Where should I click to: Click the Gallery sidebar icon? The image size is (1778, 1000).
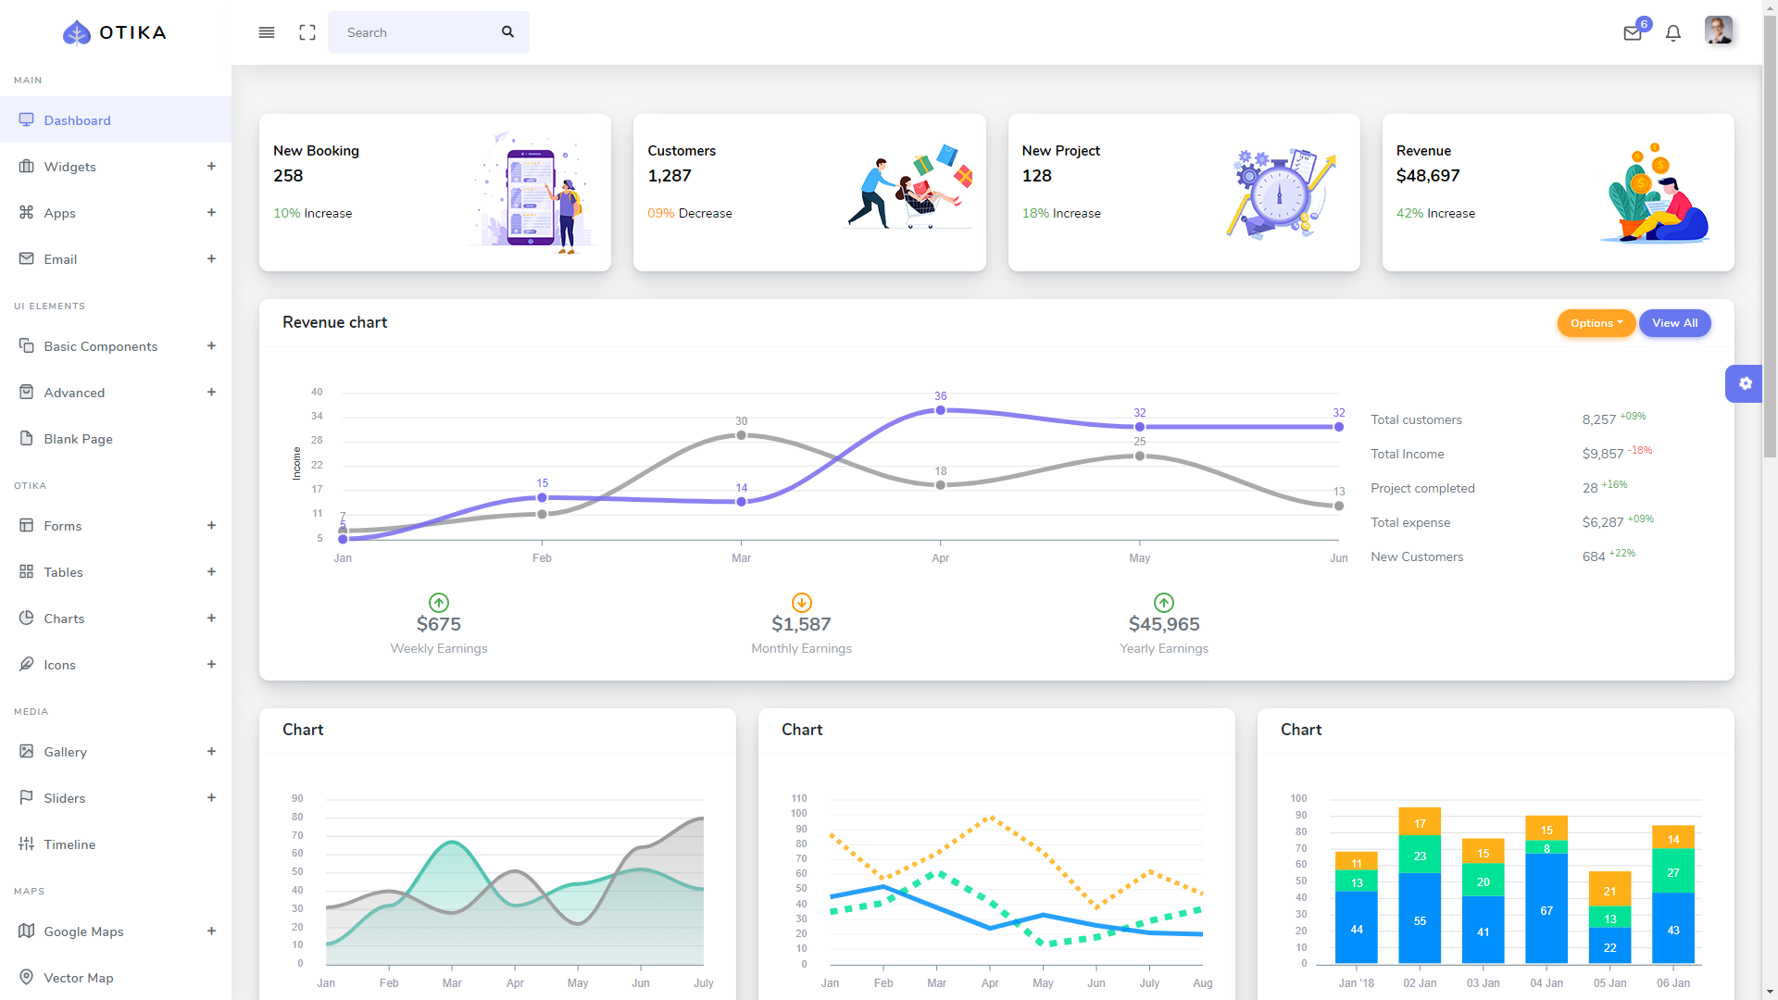(x=26, y=751)
